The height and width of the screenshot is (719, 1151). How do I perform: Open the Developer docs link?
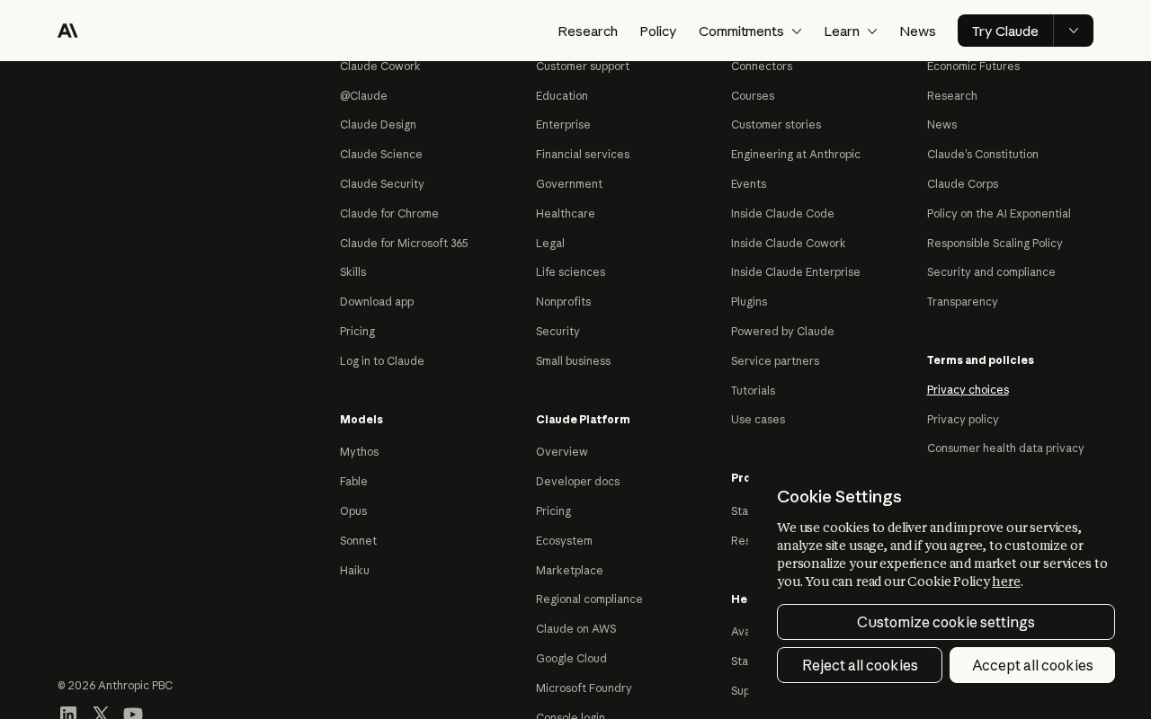(x=577, y=481)
